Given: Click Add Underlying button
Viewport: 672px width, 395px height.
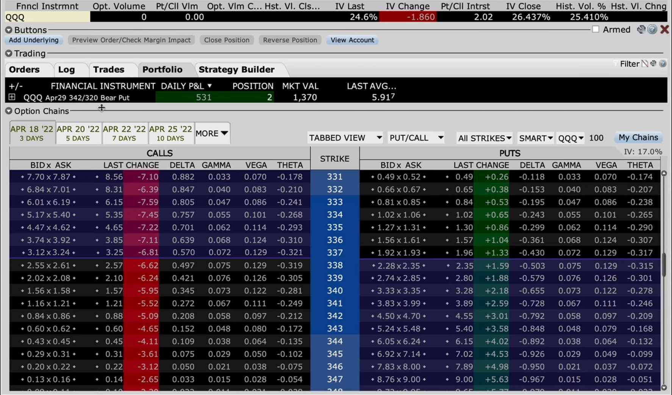Looking at the screenshot, I should pos(34,40).
